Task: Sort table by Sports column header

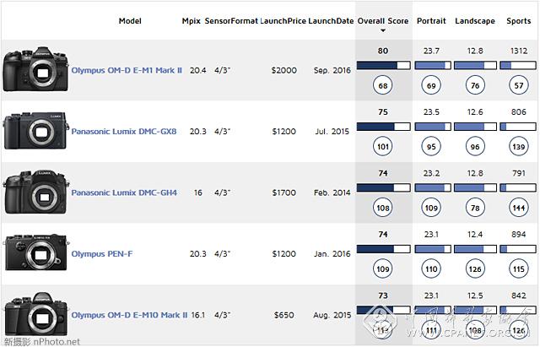Action: click(518, 19)
